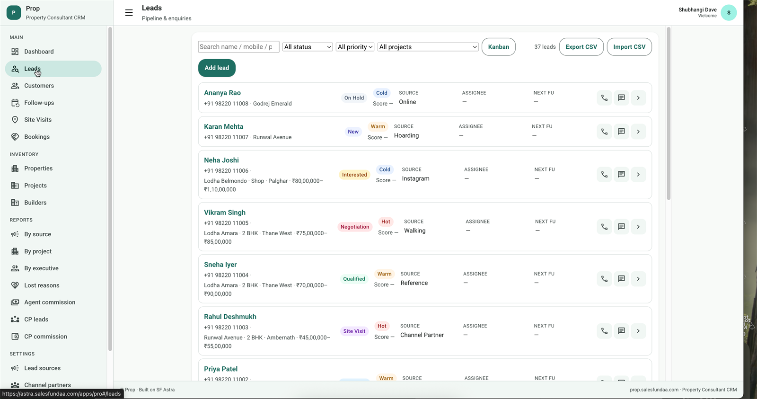Call Neha Joshi via phone icon
The height and width of the screenshot is (399, 757).
[604, 175]
